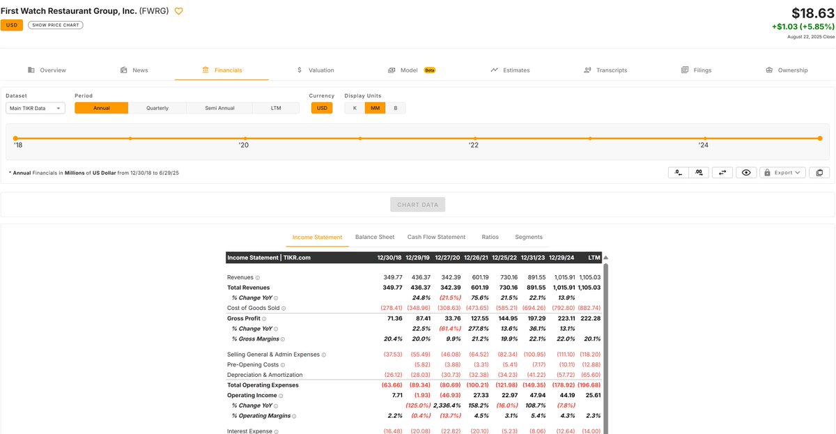Open the Transcripts tab

click(605, 70)
